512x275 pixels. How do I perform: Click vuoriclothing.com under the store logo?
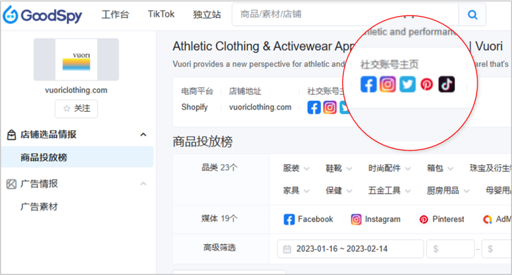tap(76, 90)
